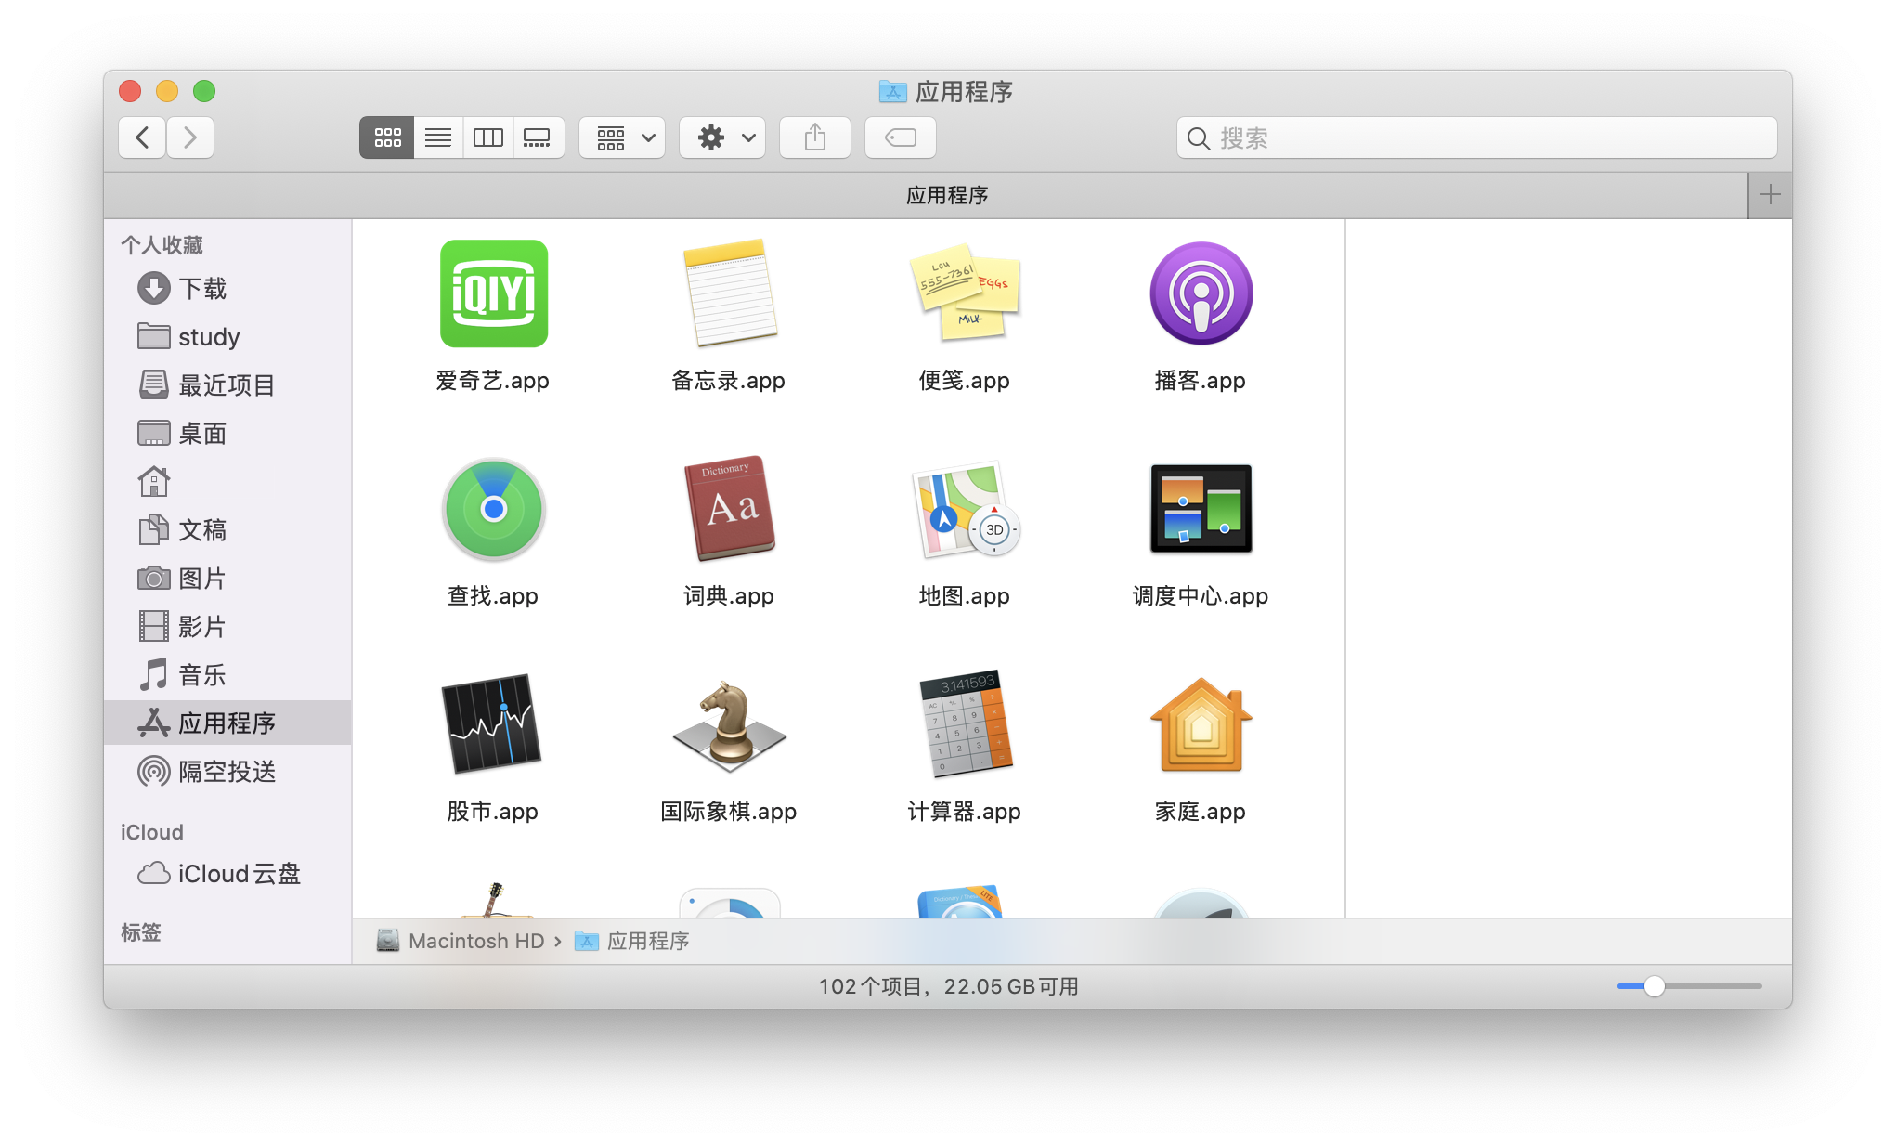Open the Stocks app icon

click(x=493, y=724)
